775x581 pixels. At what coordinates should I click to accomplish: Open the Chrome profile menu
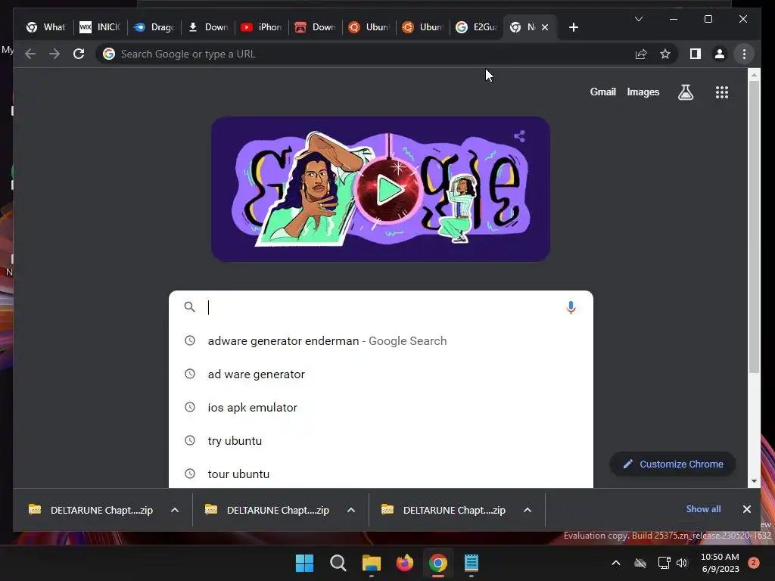click(720, 54)
